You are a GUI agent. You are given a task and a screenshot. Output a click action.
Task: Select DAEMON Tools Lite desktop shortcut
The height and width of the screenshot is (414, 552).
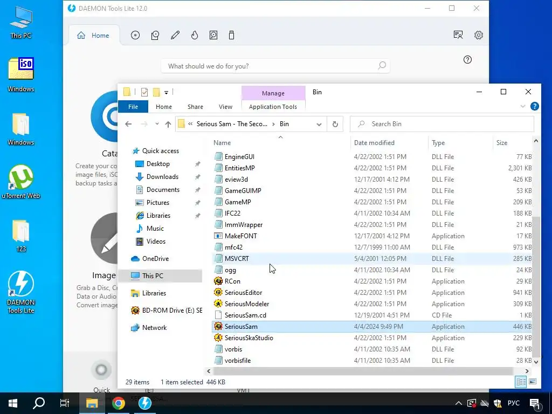click(21, 292)
